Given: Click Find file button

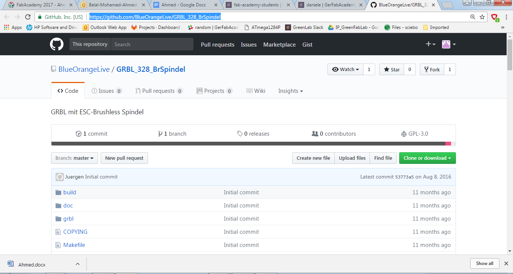Looking at the screenshot, I should click(383, 158).
